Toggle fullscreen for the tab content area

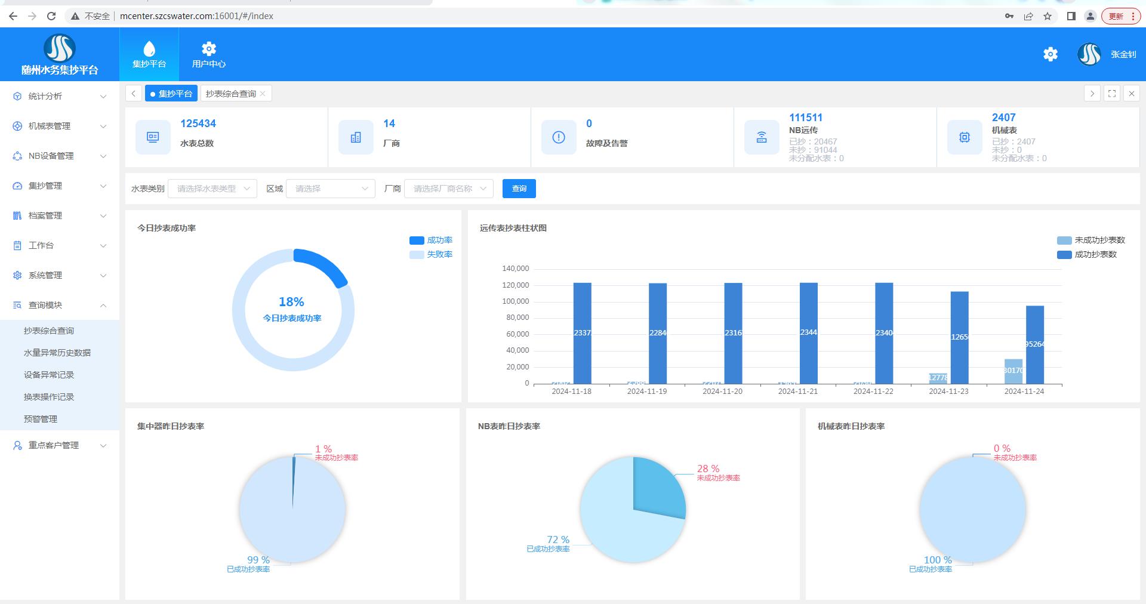point(1111,94)
